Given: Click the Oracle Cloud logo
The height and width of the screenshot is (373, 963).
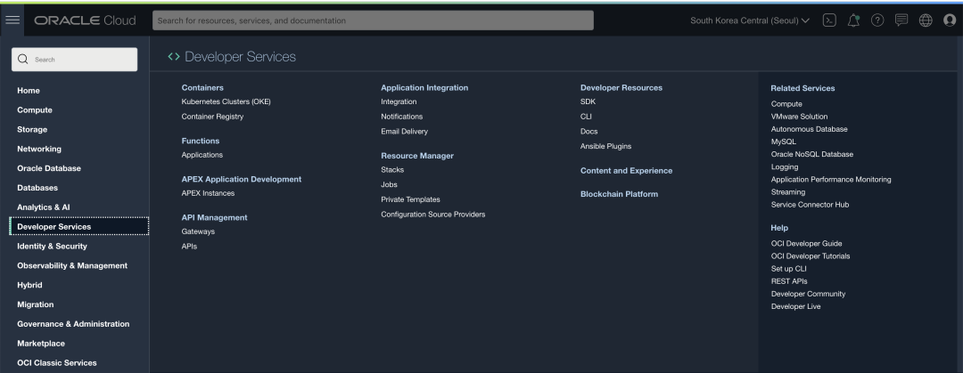Looking at the screenshot, I should [85, 20].
